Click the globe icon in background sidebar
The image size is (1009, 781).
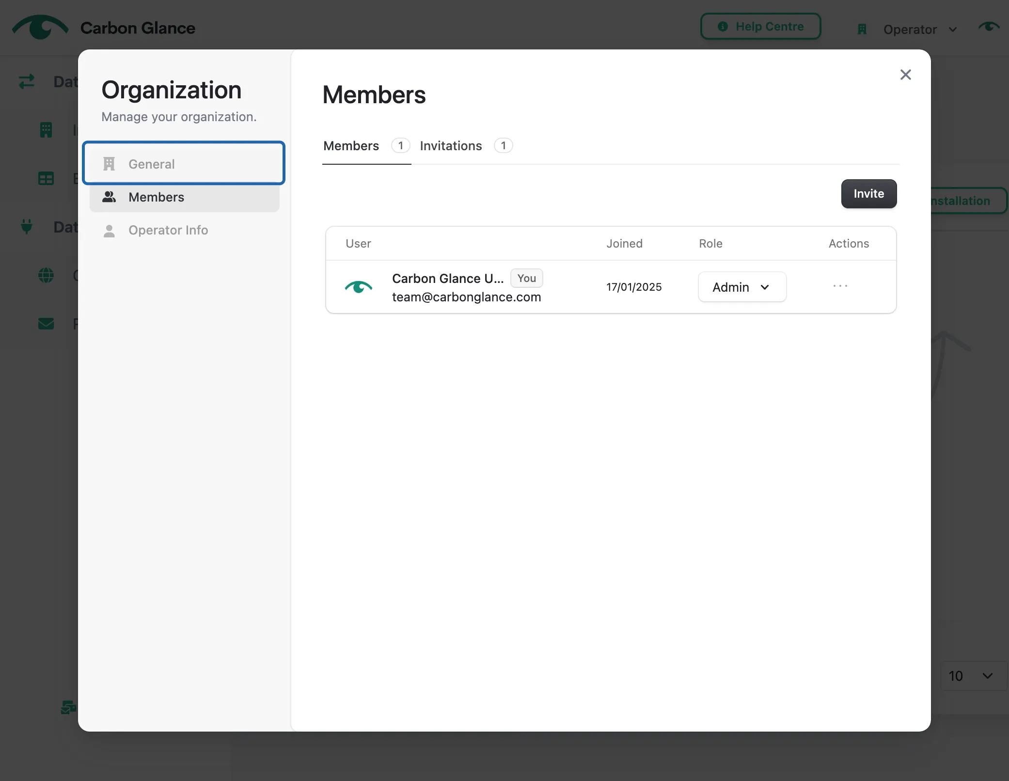46,275
